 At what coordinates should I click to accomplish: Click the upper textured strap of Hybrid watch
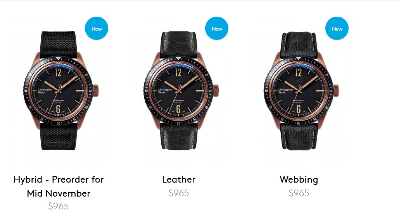click(x=59, y=44)
